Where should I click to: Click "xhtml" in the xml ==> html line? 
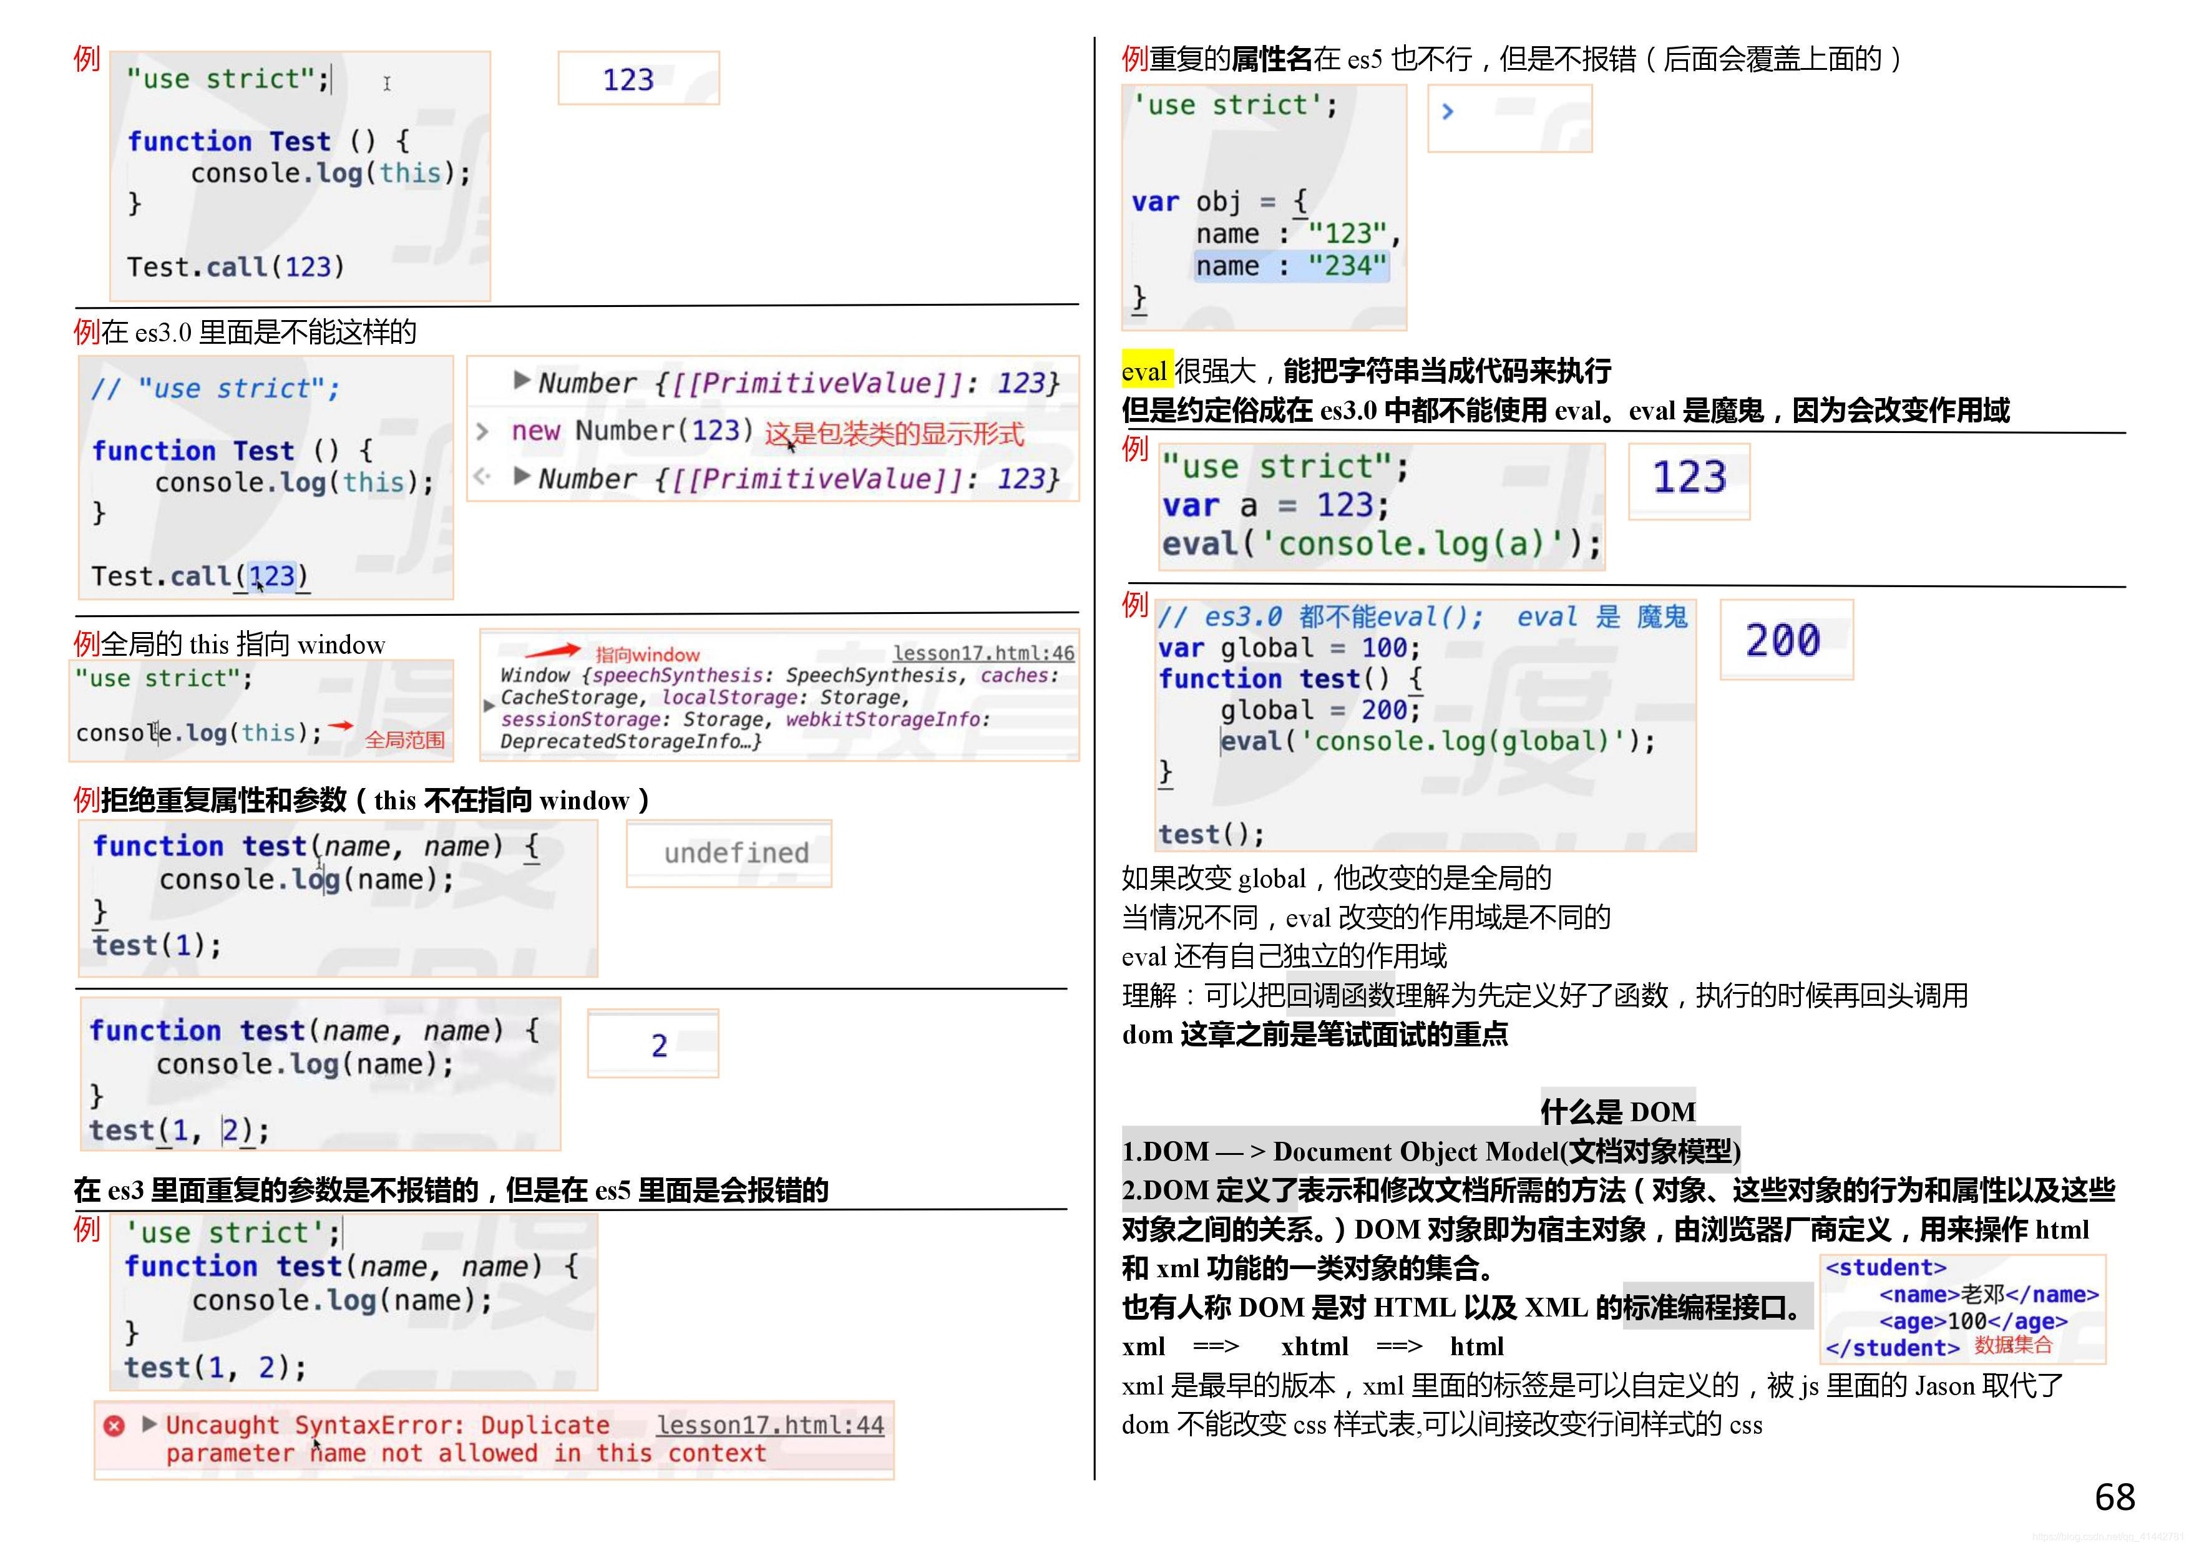[1314, 1346]
